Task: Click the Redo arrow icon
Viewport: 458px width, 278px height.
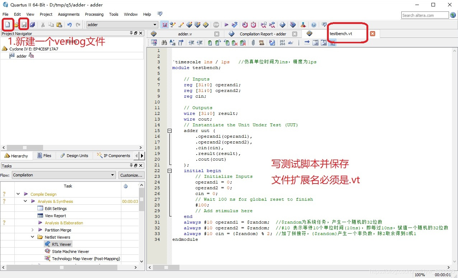Action: 78,25
